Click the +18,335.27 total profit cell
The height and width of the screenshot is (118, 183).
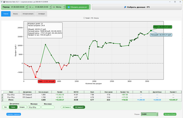click(x=60, y=100)
